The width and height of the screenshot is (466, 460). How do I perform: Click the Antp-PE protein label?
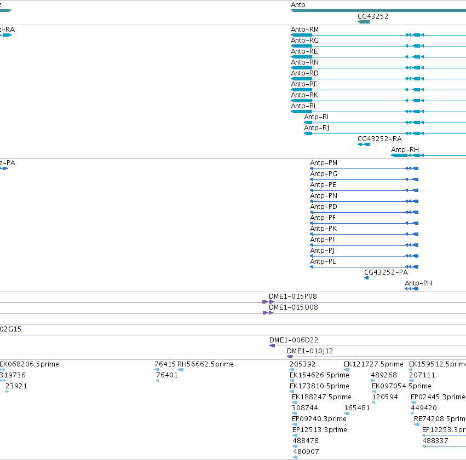tap(323, 185)
